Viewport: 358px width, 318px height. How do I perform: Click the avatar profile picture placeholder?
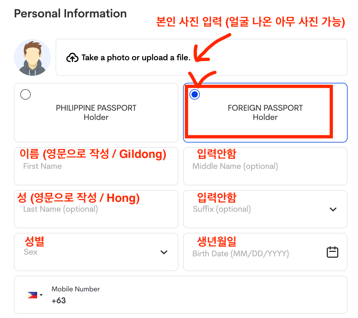coord(32,57)
